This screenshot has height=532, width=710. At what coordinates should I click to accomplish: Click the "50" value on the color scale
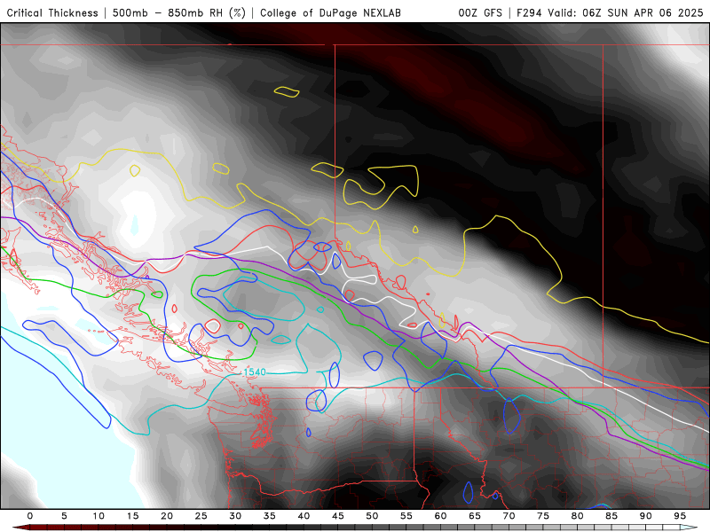372,516
